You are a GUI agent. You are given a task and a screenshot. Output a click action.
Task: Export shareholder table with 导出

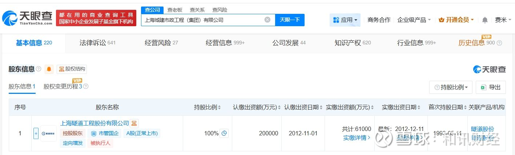(491, 87)
